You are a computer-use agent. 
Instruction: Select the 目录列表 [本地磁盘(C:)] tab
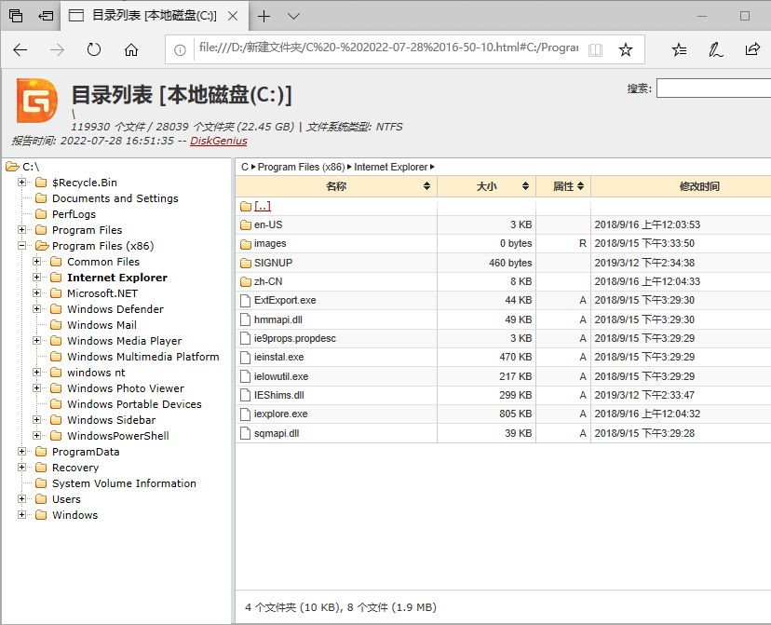tap(154, 16)
